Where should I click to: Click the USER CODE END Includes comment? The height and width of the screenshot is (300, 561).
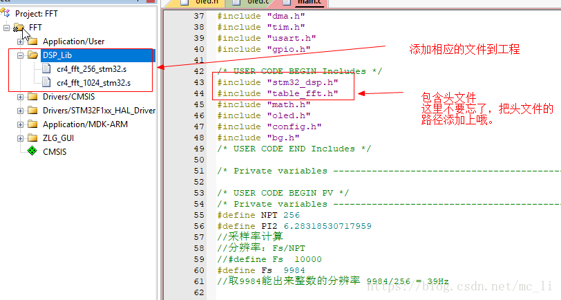coord(294,149)
